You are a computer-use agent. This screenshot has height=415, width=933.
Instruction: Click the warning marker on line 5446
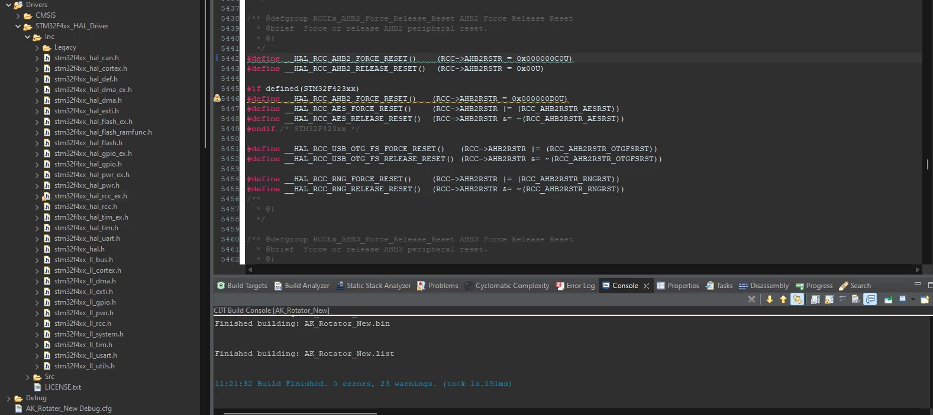click(x=217, y=98)
